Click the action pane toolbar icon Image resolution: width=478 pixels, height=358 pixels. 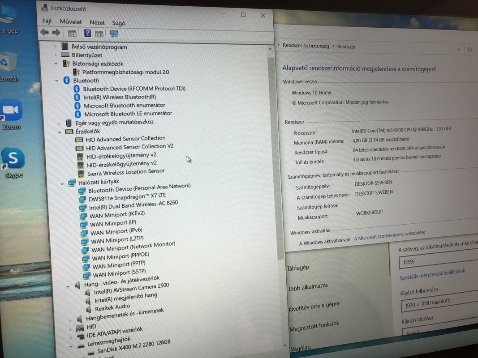(x=99, y=34)
